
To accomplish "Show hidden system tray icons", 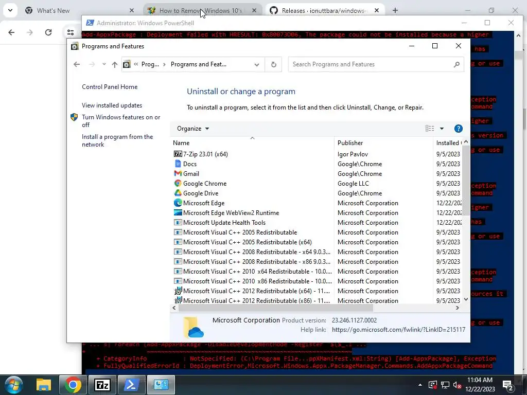I will click(x=420, y=385).
